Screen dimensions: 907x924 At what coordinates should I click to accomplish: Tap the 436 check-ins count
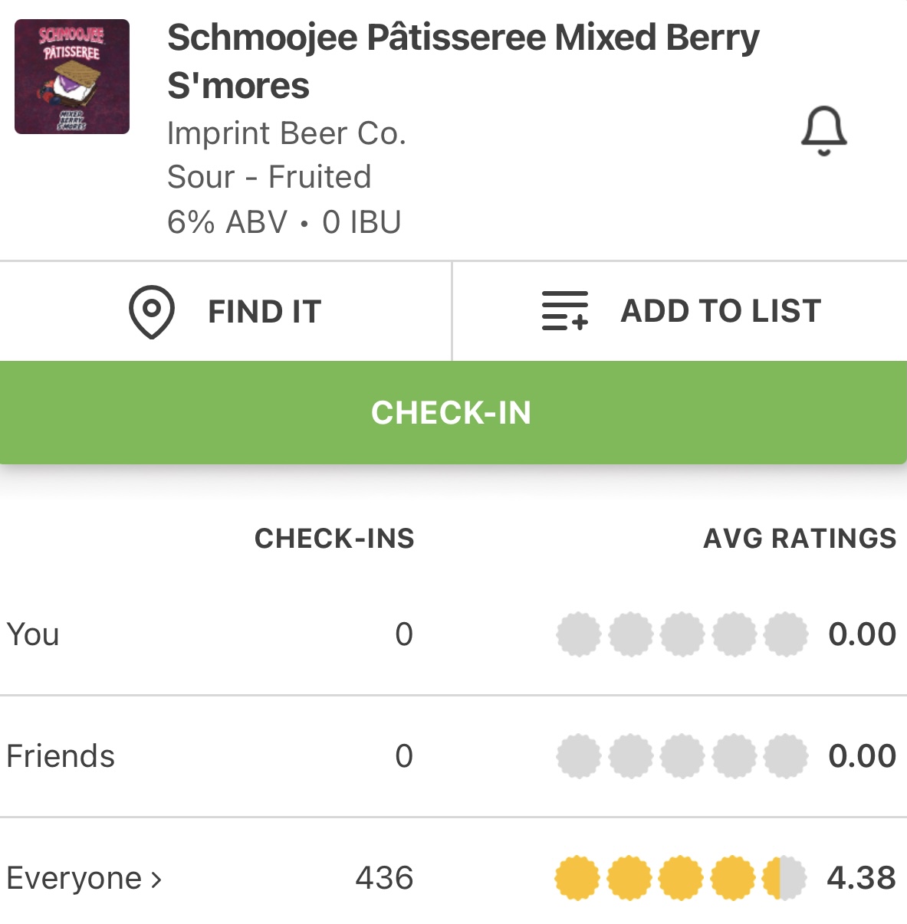tap(384, 878)
